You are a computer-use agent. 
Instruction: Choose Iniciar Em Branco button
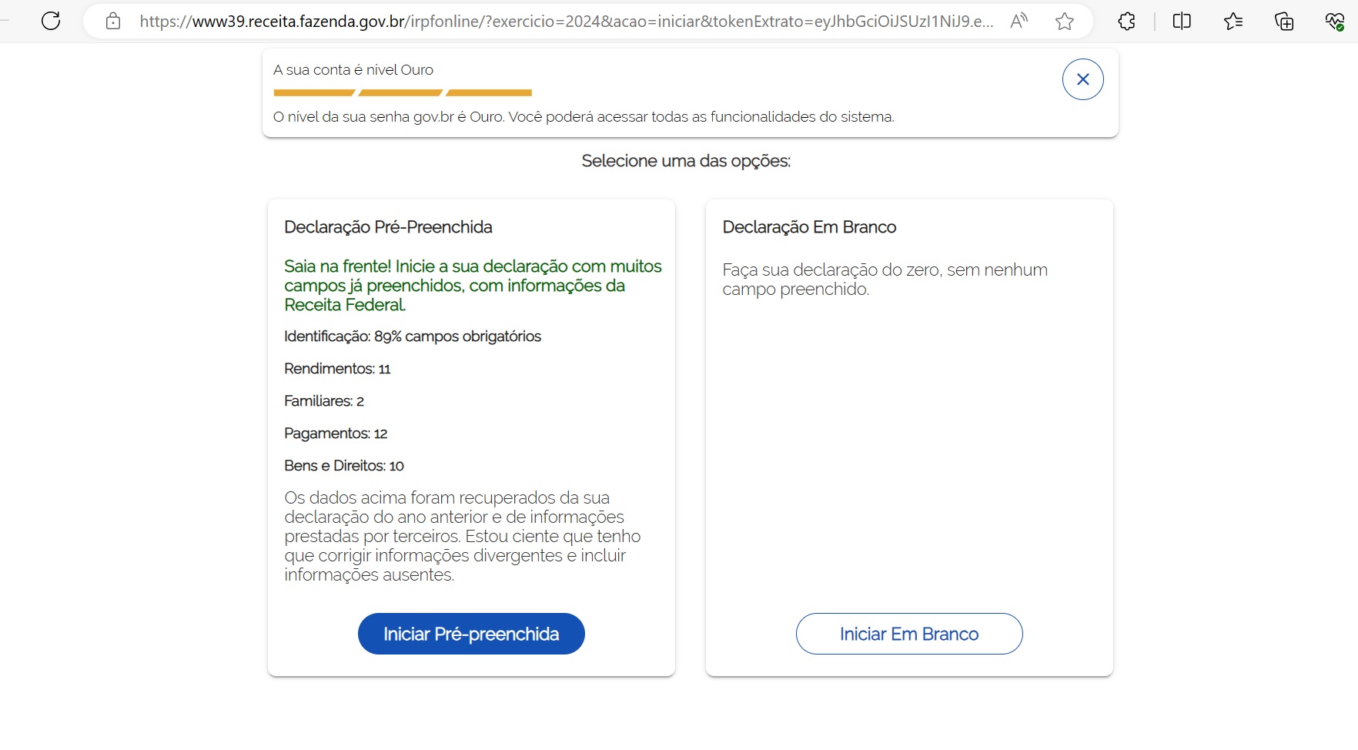pyautogui.click(x=909, y=634)
